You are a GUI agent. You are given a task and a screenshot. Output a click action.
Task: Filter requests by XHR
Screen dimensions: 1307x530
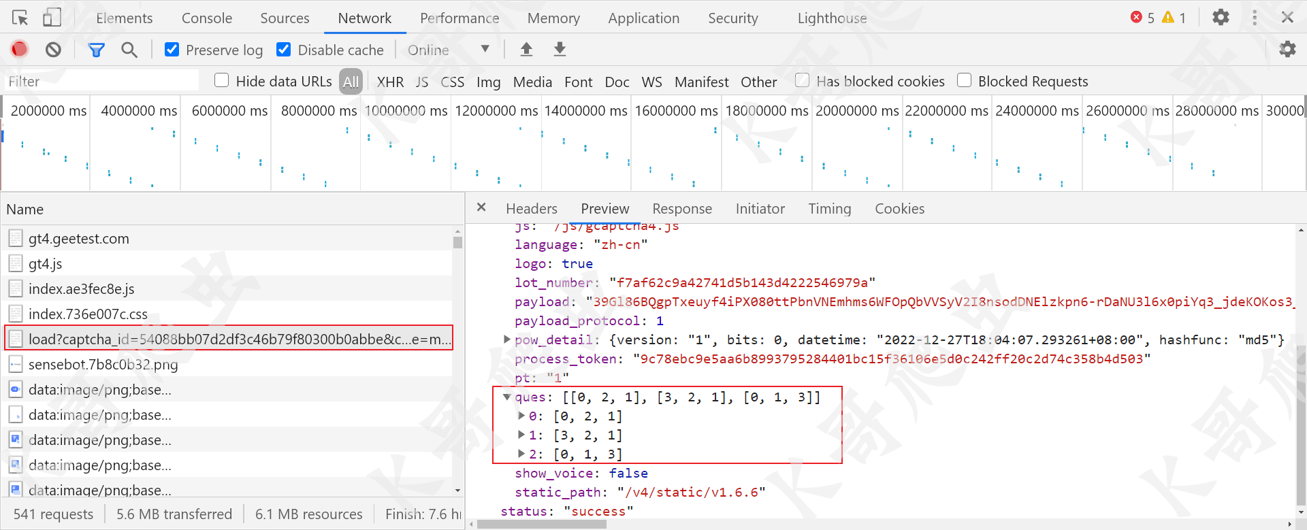point(390,82)
